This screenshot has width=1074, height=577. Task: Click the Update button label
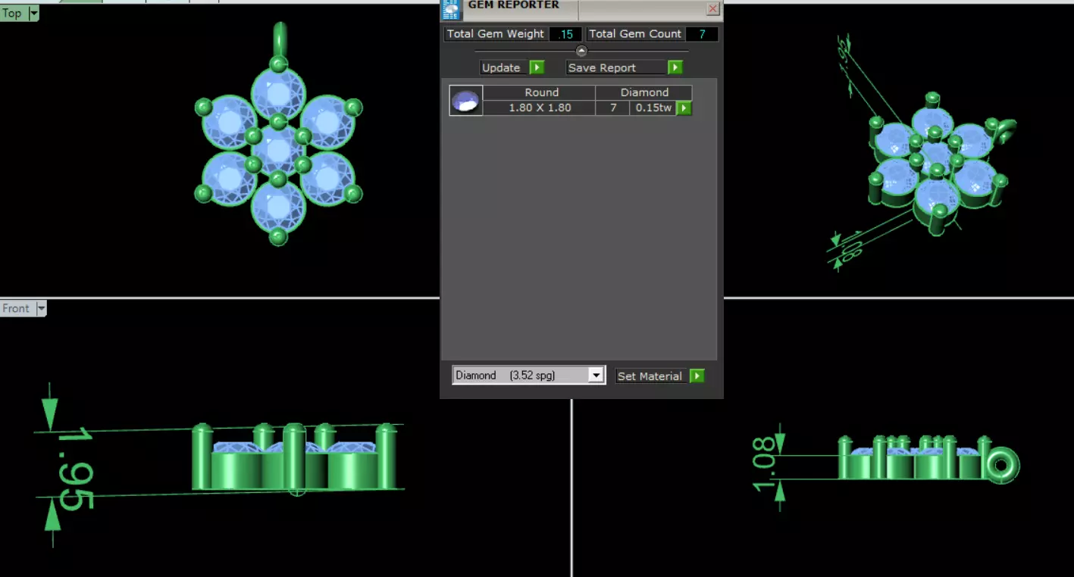click(502, 67)
